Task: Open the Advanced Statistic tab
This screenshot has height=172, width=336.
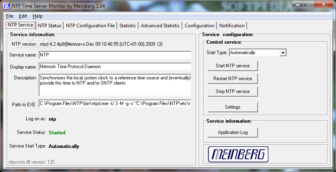Action: (x=160, y=26)
